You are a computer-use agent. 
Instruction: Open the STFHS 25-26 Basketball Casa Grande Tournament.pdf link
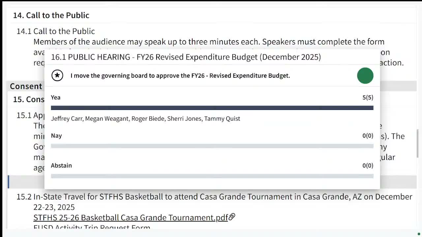click(131, 218)
